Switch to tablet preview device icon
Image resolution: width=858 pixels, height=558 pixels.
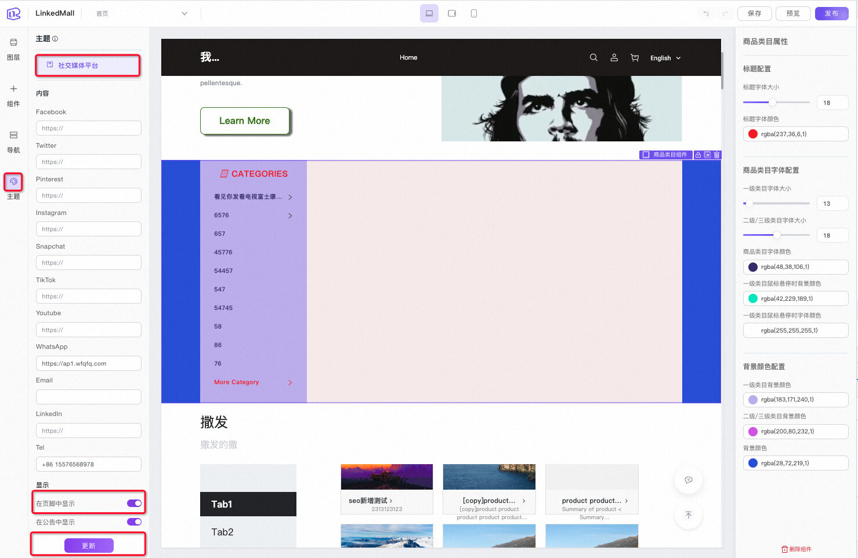[x=452, y=13]
